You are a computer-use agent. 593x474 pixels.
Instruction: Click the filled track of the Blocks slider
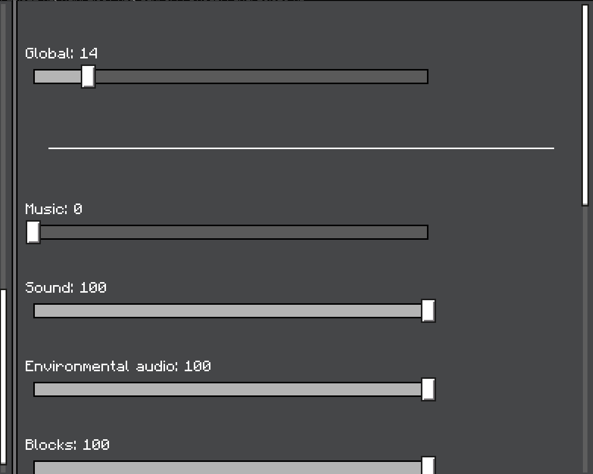(227, 468)
